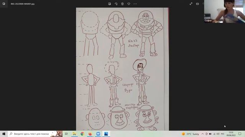The width and height of the screenshot is (245, 137).
Task: Open the See more three-dots menu
Action: [135, 4]
